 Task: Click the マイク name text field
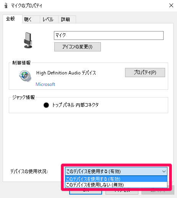[109, 35]
